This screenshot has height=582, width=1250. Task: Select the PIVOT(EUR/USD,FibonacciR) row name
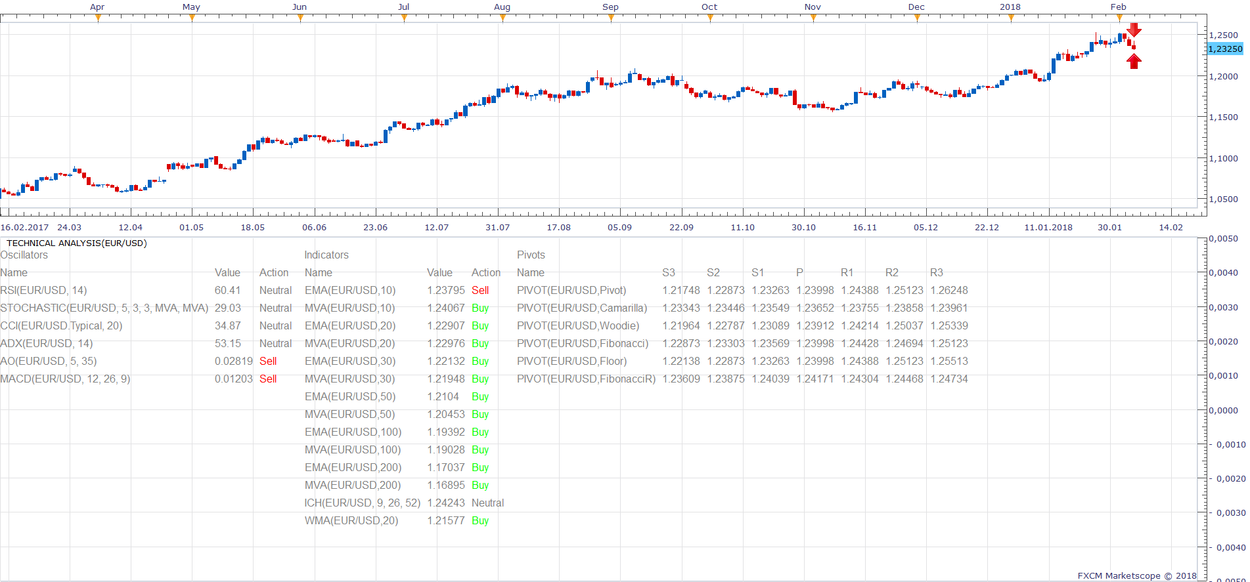(587, 379)
